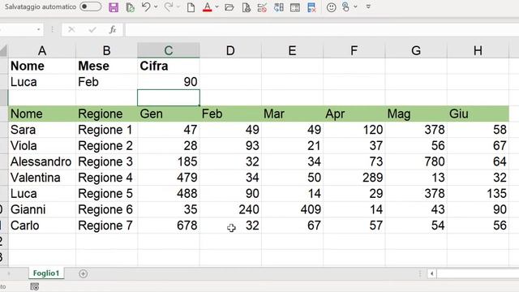The width and height of the screenshot is (519, 292).
Task: Select column C header
Action: pyautogui.click(x=169, y=50)
